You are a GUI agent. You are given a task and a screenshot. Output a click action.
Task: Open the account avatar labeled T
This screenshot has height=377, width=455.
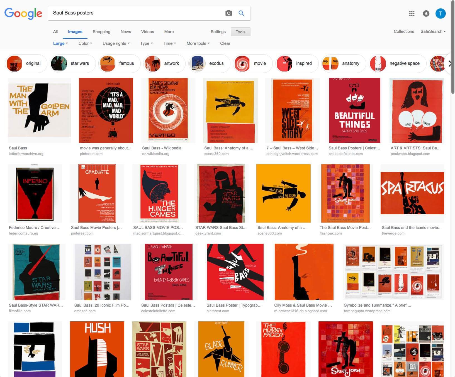pos(441,13)
